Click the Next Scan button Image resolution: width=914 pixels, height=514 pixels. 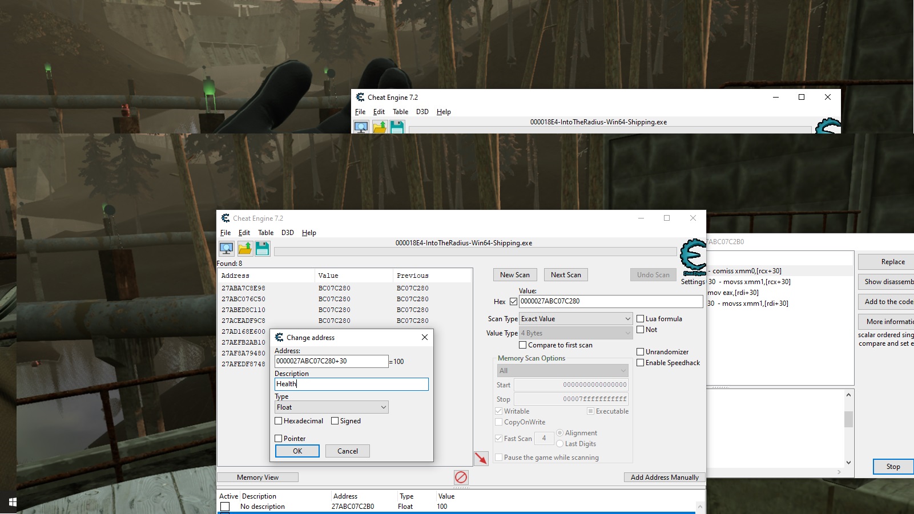pos(566,275)
